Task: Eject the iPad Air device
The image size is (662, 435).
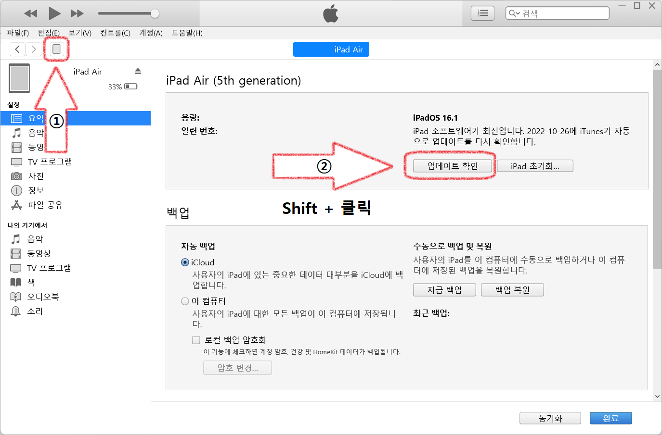Action: click(x=138, y=71)
